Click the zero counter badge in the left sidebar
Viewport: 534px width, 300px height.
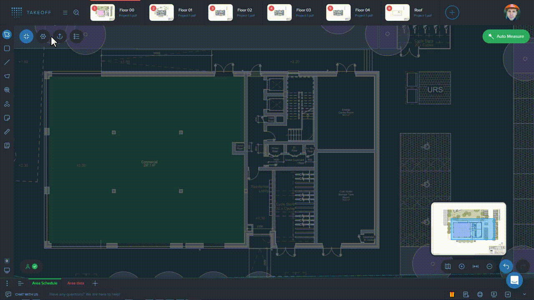point(7,261)
